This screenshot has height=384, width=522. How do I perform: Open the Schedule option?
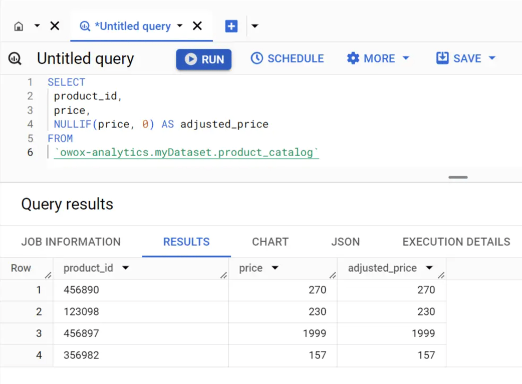(287, 58)
